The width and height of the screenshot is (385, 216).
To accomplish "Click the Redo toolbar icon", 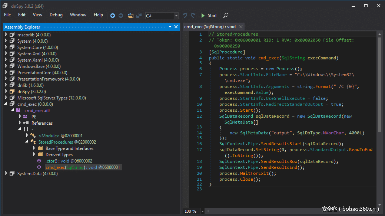I will [x=193, y=16].
